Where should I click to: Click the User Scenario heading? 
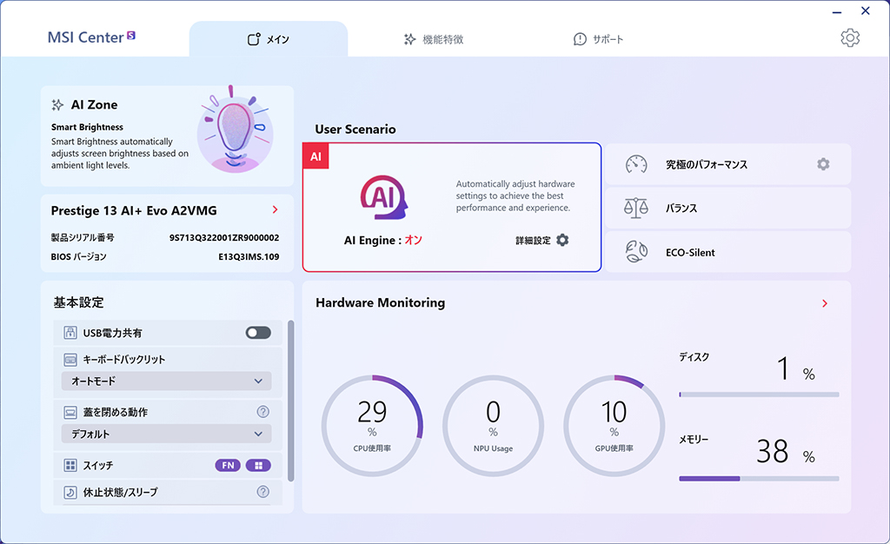[355, 129]
